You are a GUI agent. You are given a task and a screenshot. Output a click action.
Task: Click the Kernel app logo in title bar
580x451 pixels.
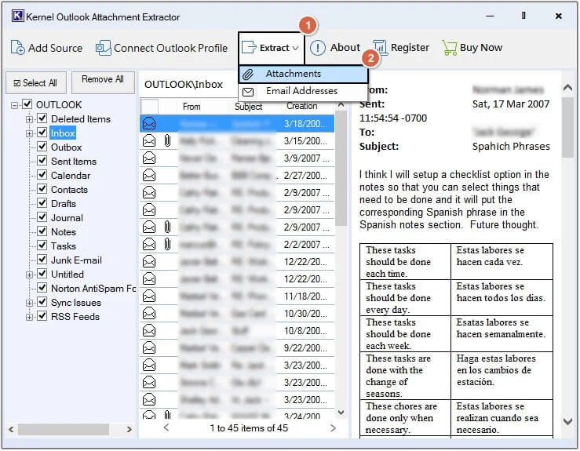click(17, 16)
